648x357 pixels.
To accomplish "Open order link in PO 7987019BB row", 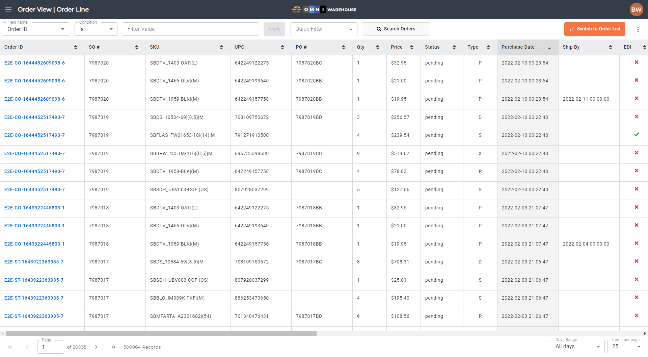I will pyautogui.click(x=34, y=153).
